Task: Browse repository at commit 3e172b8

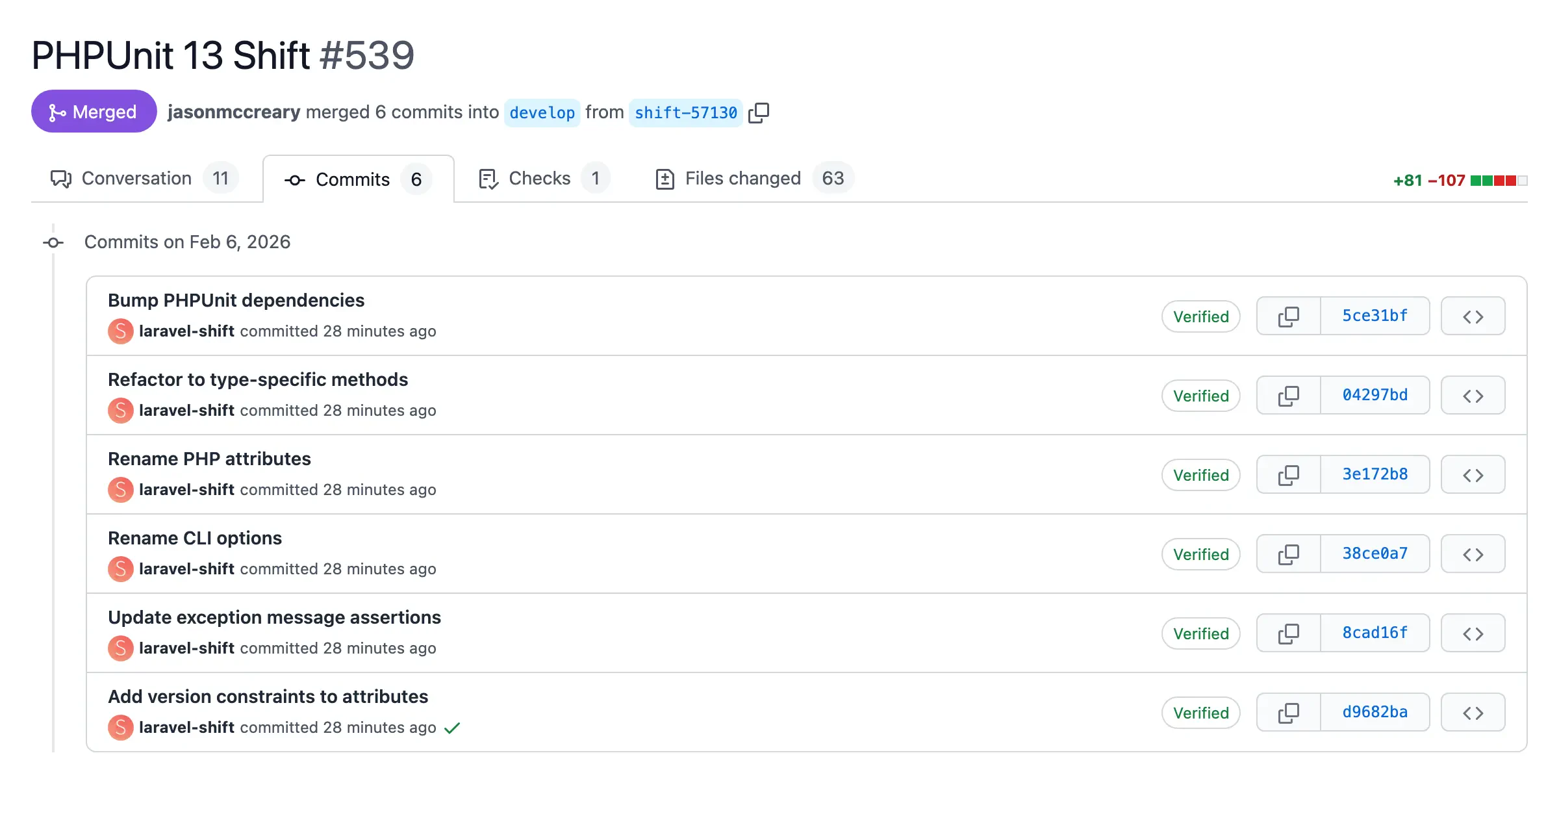Action: (x=1473, y=475)
